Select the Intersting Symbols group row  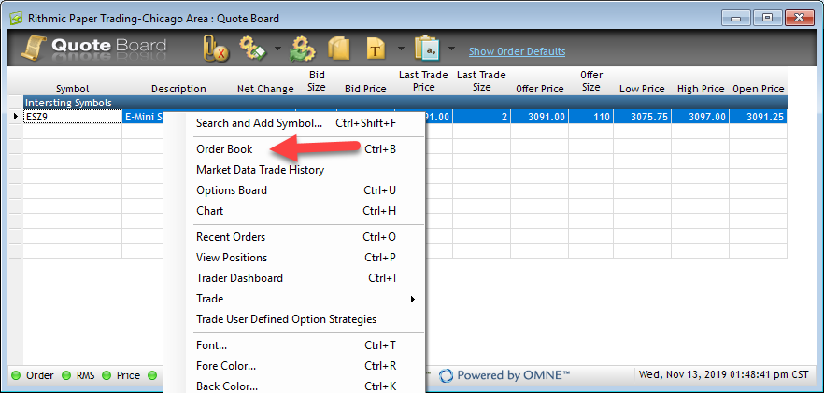tap(405, 103)
